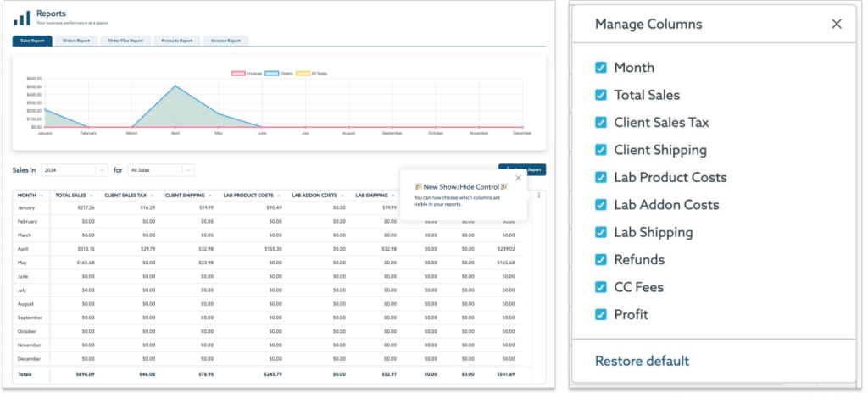Toggle the Client Shipping checkbox

click(x=601, y=150)
